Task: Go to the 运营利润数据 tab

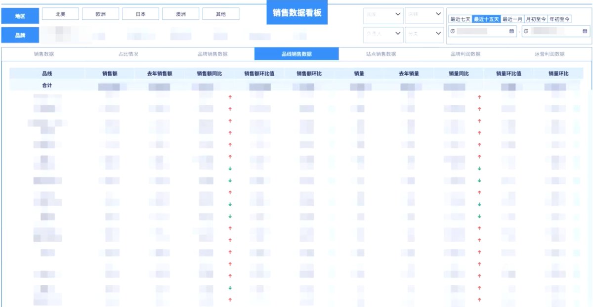Action: [550, 54]
